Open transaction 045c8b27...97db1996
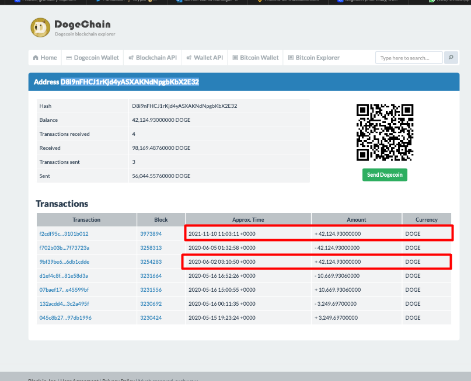The width and height of the screenshot is (471, 381). point(65,318)
